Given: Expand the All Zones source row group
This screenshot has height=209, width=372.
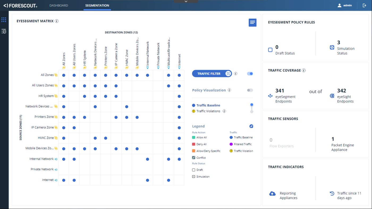Looking at the screenshot, I should (x=56, y=75).
